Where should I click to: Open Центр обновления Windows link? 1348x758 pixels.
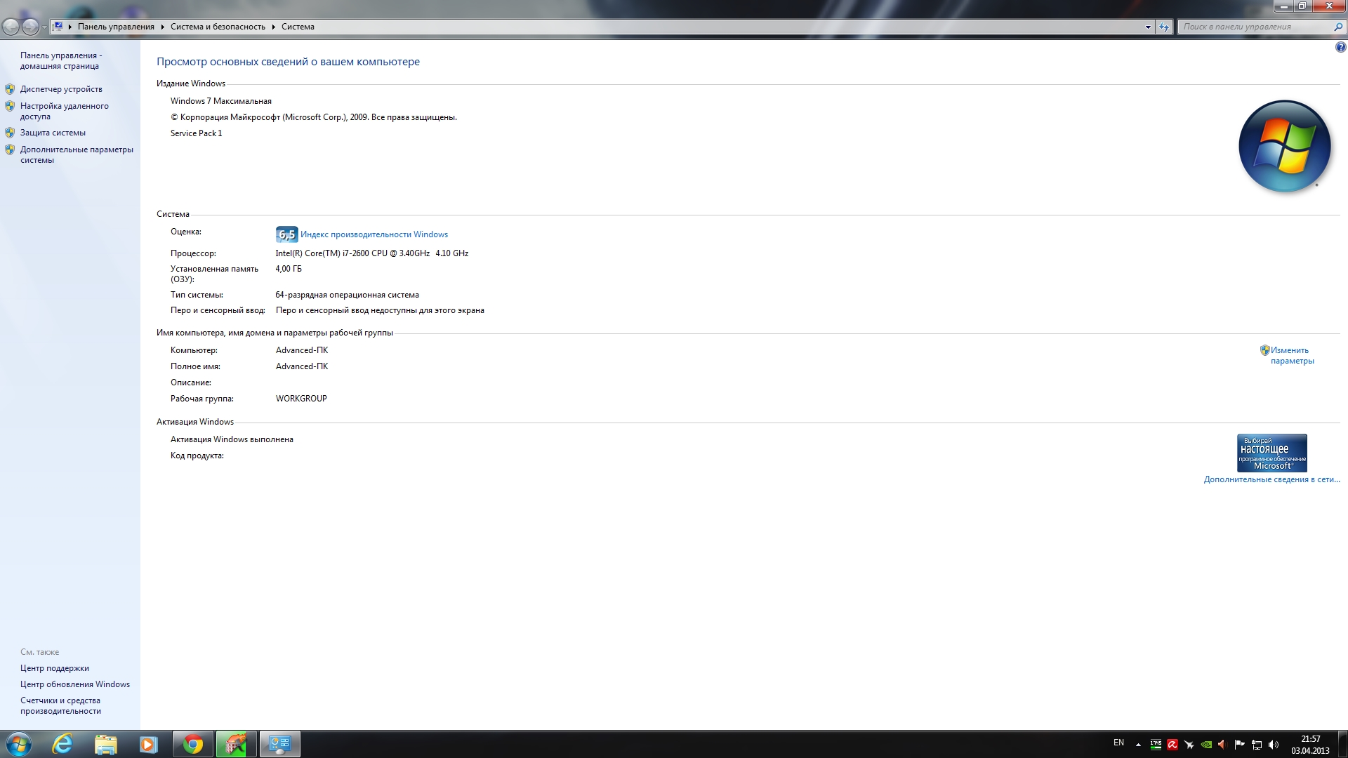(75, 684)
